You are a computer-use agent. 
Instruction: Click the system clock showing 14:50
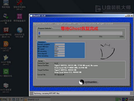(x=131, y=99)
